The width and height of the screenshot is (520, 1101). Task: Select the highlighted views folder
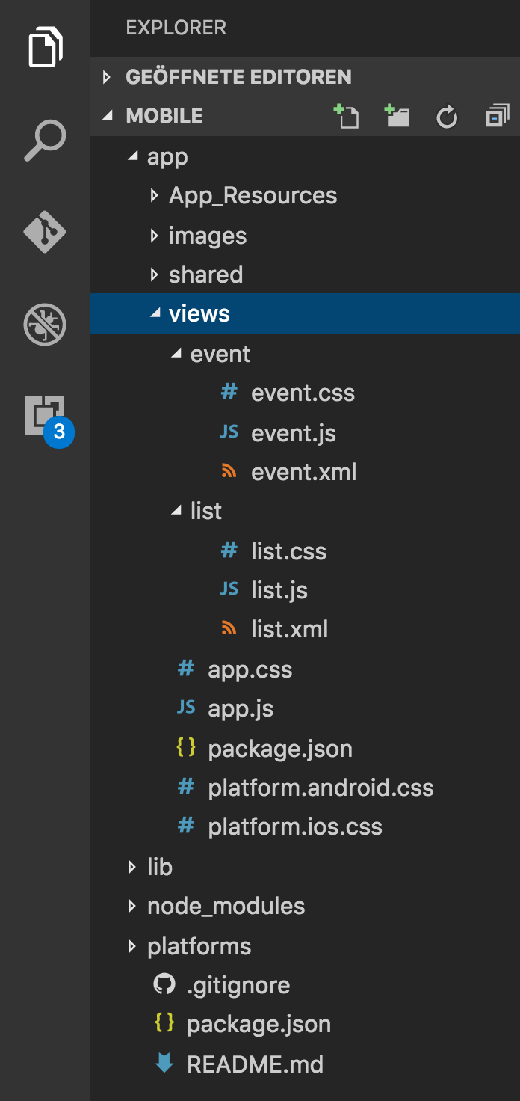click(199, 314)
